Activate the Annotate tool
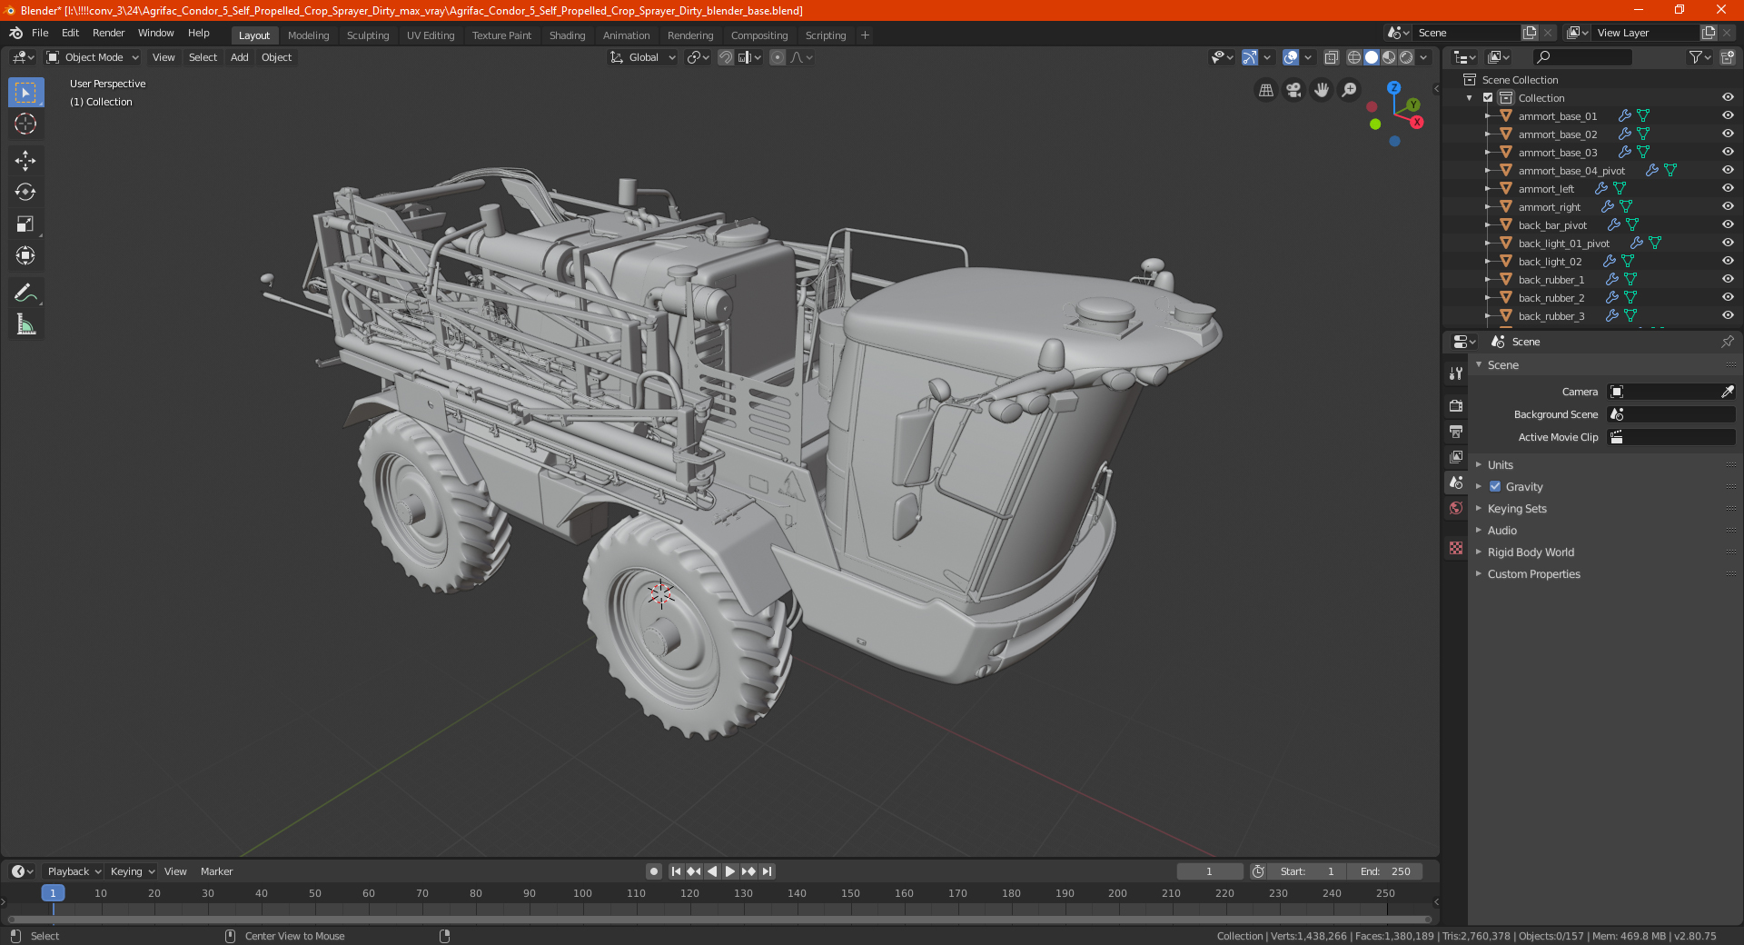Screen dimensions: 1744x945 pyautogui.click(x=25, y=293)
